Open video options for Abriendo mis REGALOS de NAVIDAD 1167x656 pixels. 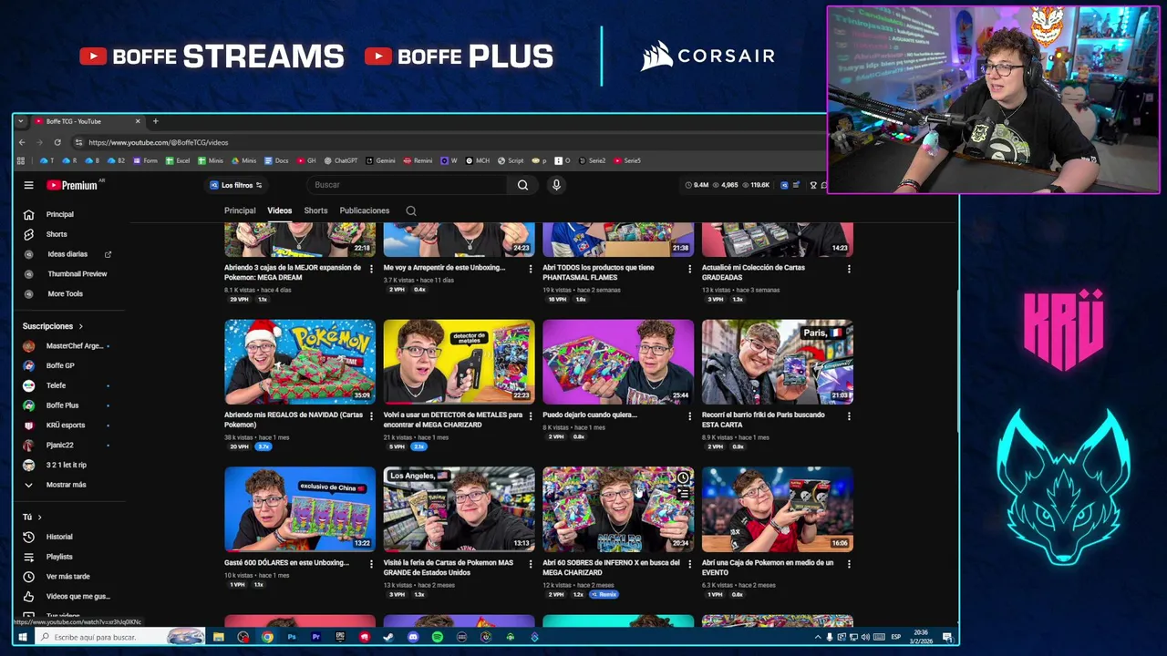coord(371,416)
